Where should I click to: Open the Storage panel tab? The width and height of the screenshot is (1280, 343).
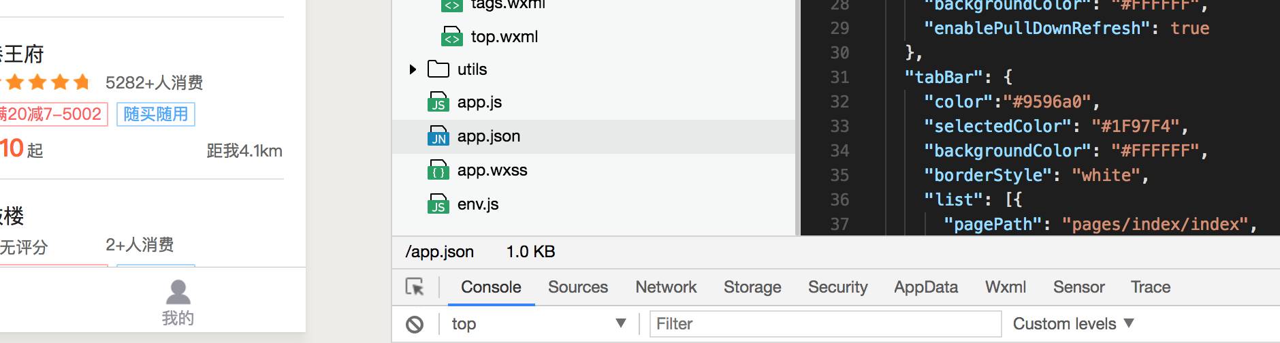tap(752, 287)
